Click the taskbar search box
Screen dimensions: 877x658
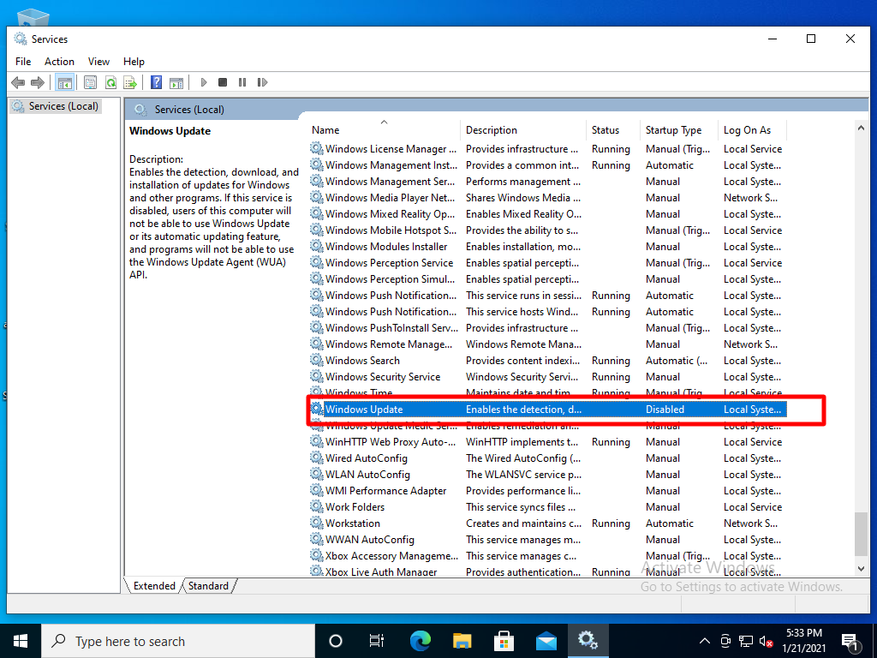[178, 641]
